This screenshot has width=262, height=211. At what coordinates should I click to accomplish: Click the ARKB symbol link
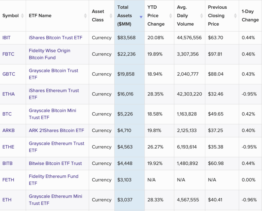[8, 130]
